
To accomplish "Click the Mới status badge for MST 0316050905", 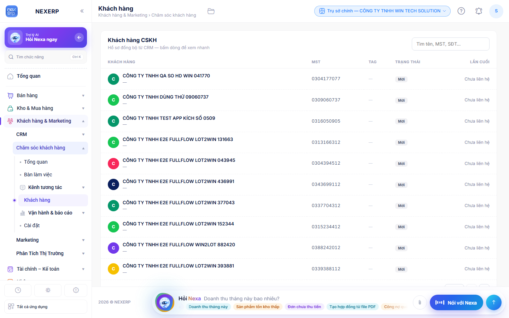I will pos(401,121).
